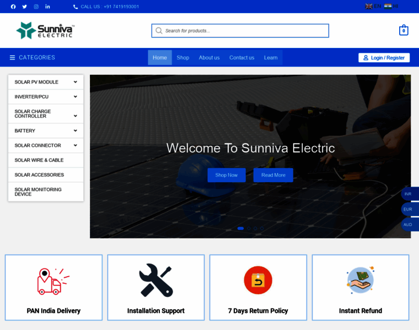419x330 pixels.
Task: Click the 7 Days Return Policy label
Action: [x=258, y=311]
